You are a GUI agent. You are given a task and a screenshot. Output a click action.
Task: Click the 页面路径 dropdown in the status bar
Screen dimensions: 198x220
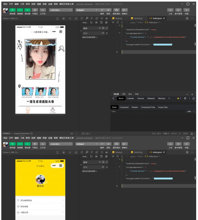point(7,134)
